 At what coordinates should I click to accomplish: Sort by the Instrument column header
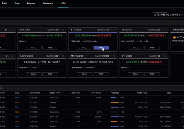pos(35,93)
